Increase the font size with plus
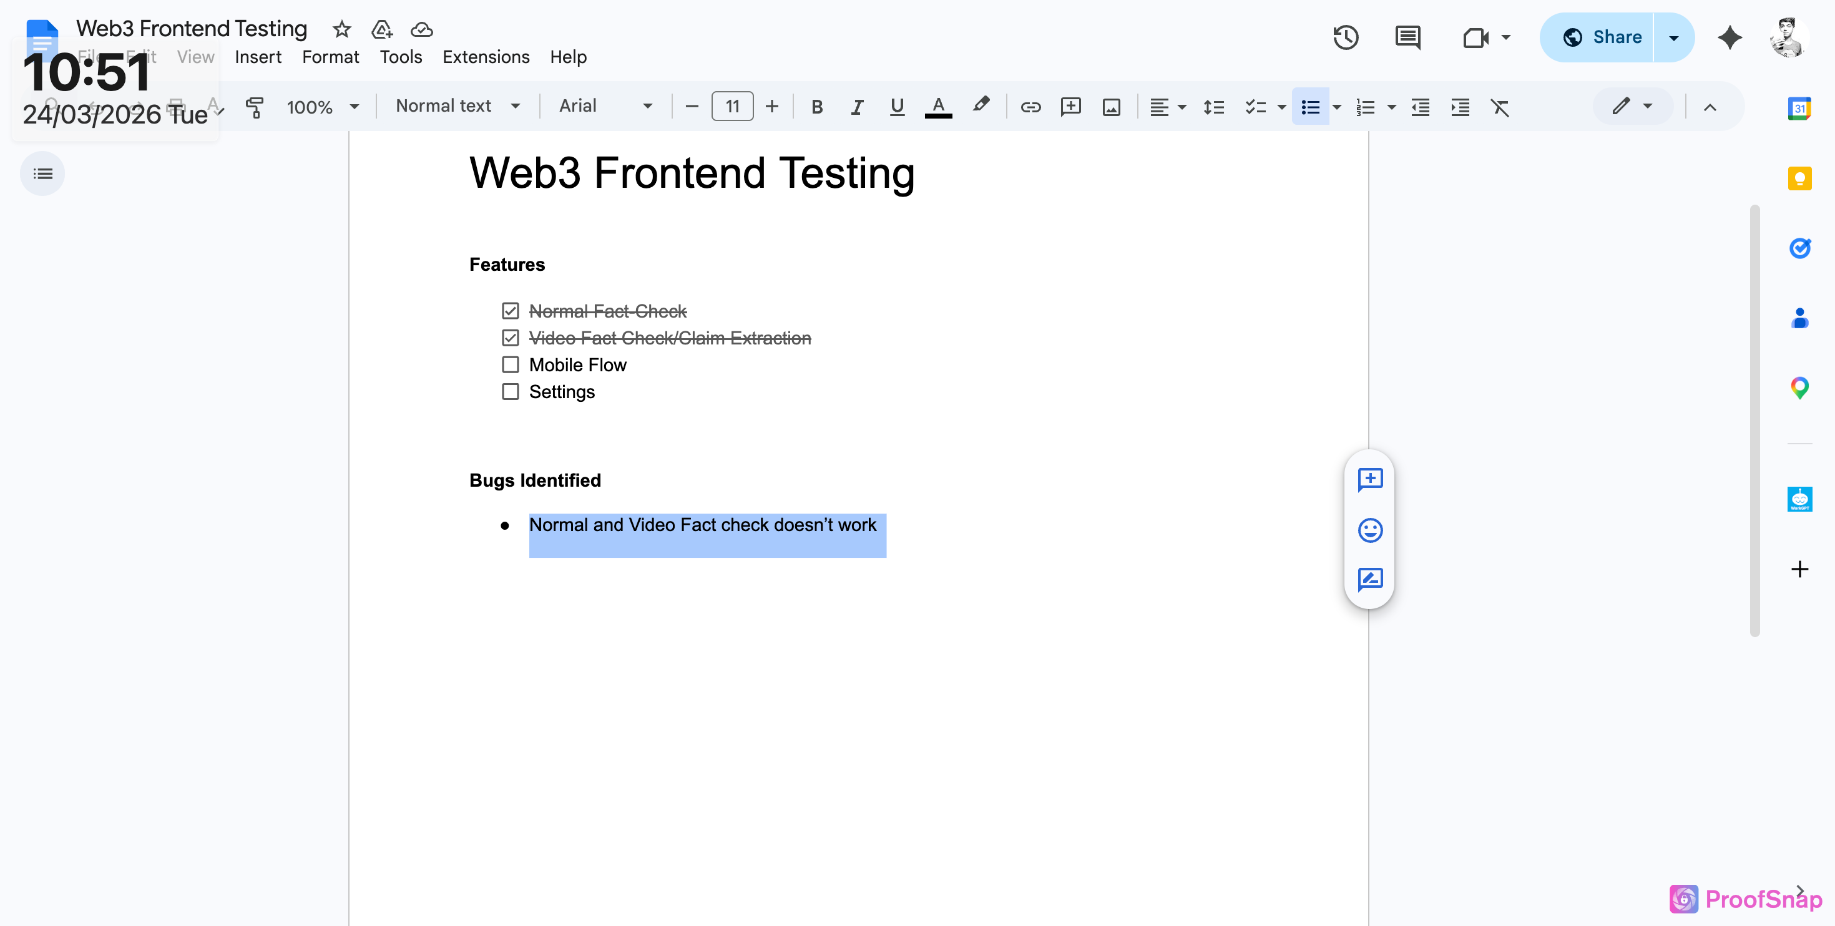Image resolution: width=1835 pixels, height=926 pixels. click(x=771, y=107)
